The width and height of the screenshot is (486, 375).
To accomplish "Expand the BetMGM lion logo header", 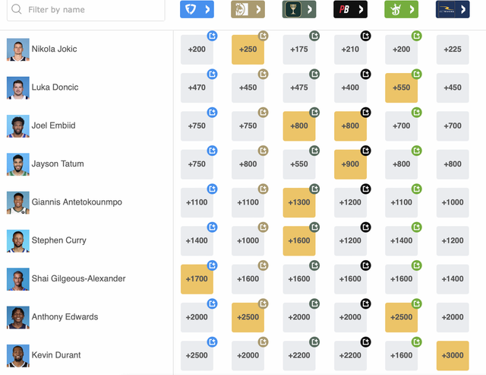I will (x=248, y=9).
